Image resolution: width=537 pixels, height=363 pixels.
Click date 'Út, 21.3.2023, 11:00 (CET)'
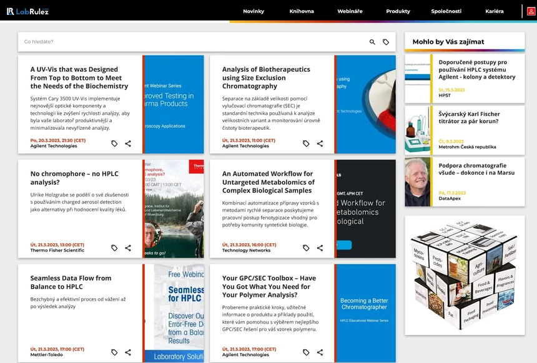249,140
